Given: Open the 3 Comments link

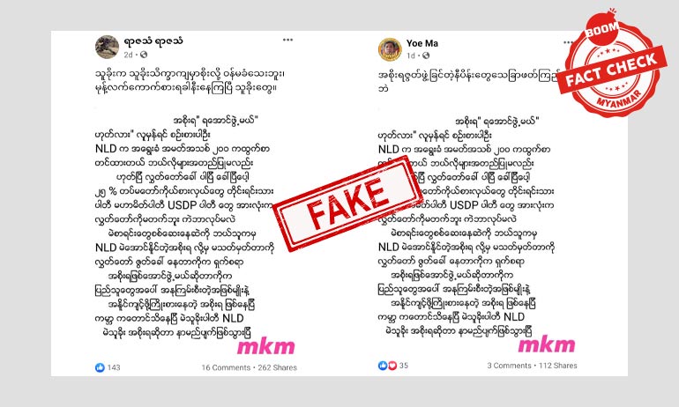Looking at the screenshot, I should pos(510,366).
